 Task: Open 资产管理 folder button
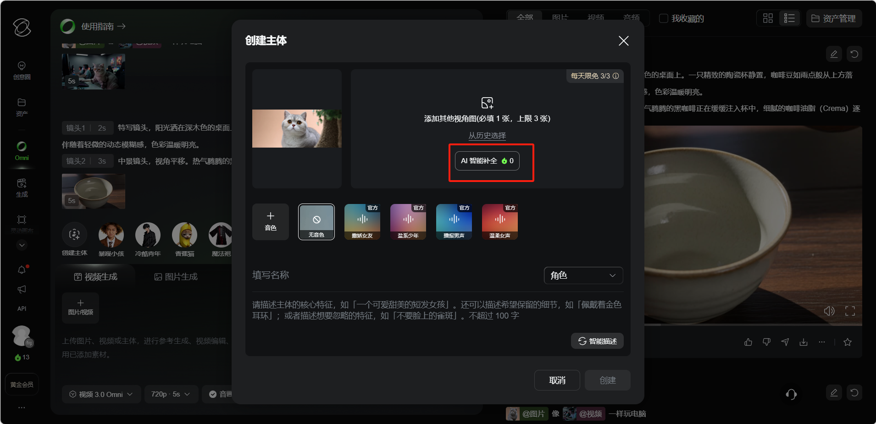click(x=833, y=18)
